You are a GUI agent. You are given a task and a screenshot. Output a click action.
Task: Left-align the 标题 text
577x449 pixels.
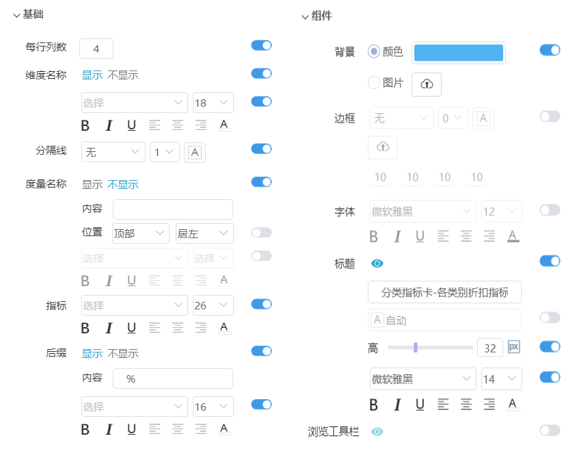tap(443, 405)
